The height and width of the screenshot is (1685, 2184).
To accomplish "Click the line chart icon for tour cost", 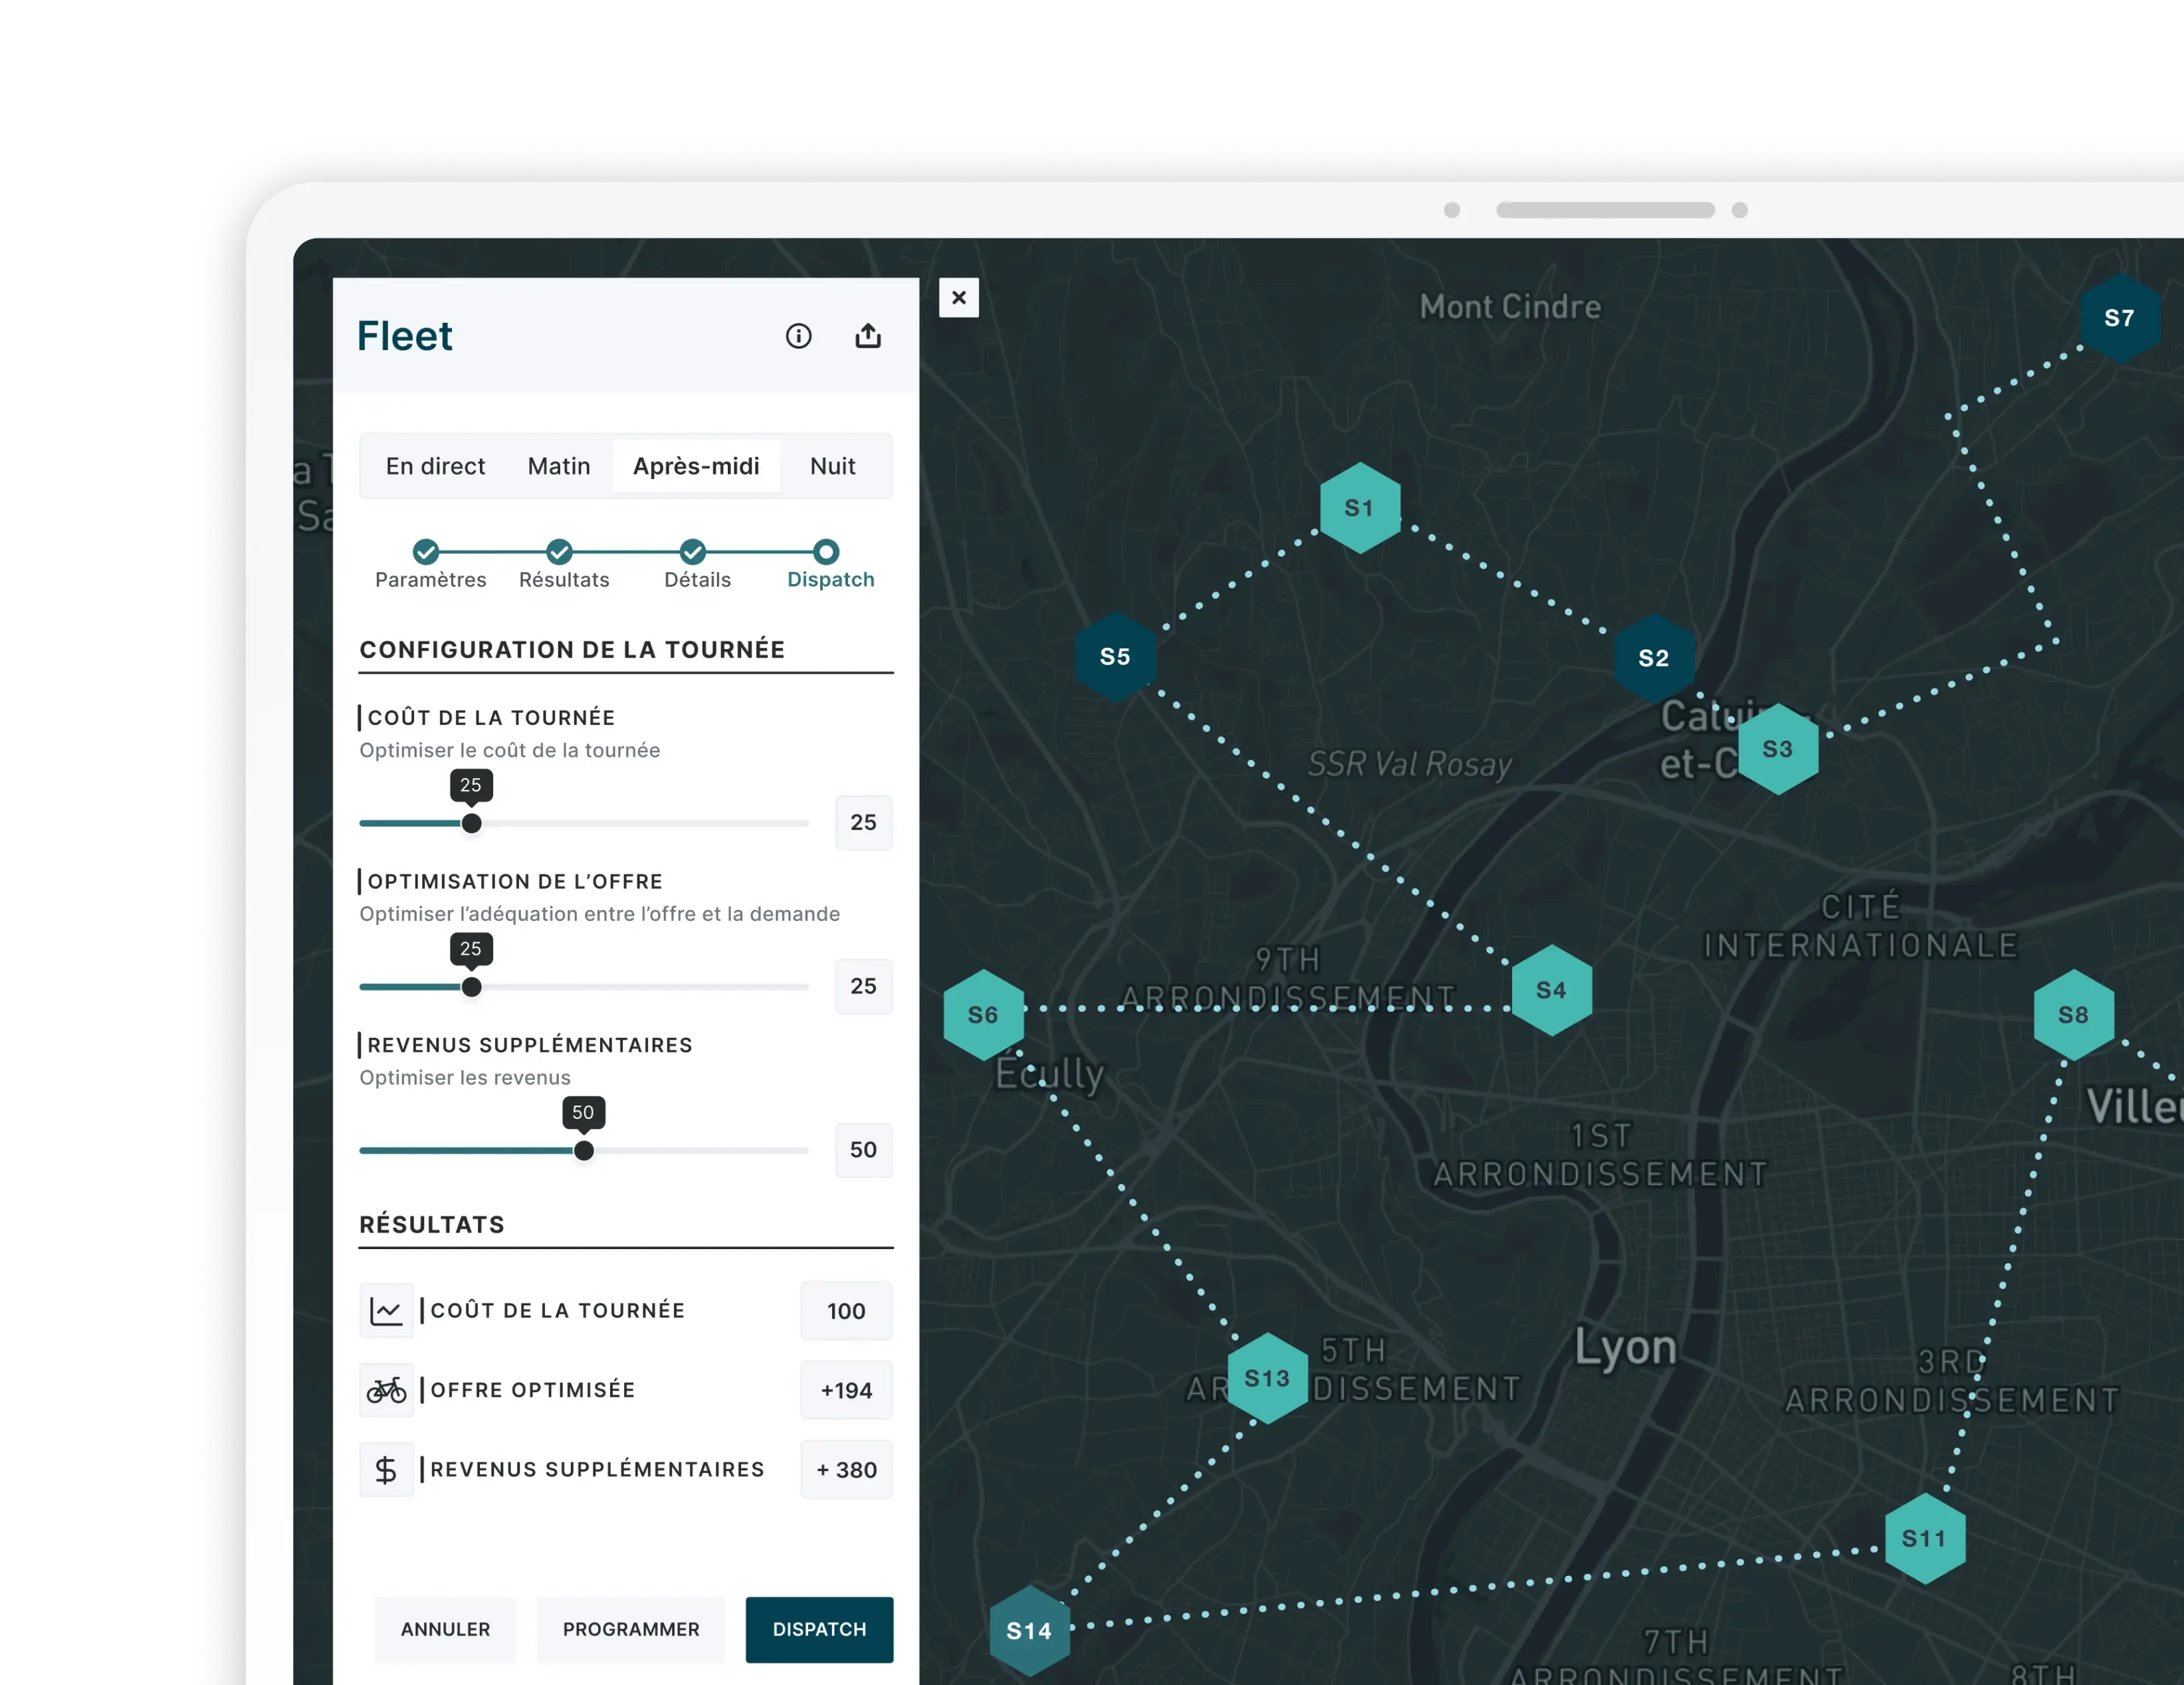I will (x=386, y=1310).
